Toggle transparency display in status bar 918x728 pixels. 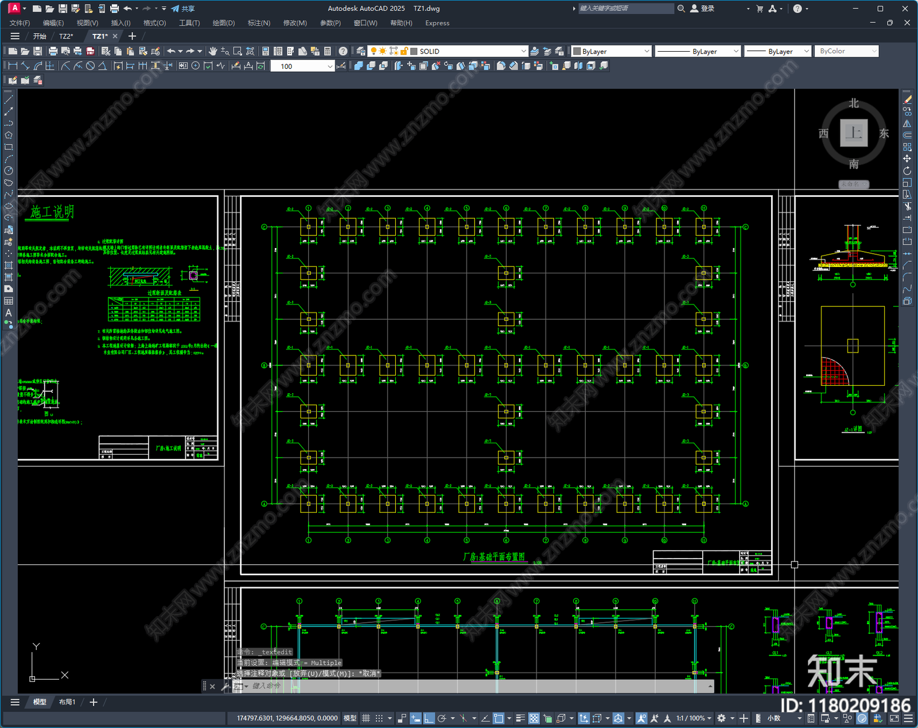(x=534, y=718)
